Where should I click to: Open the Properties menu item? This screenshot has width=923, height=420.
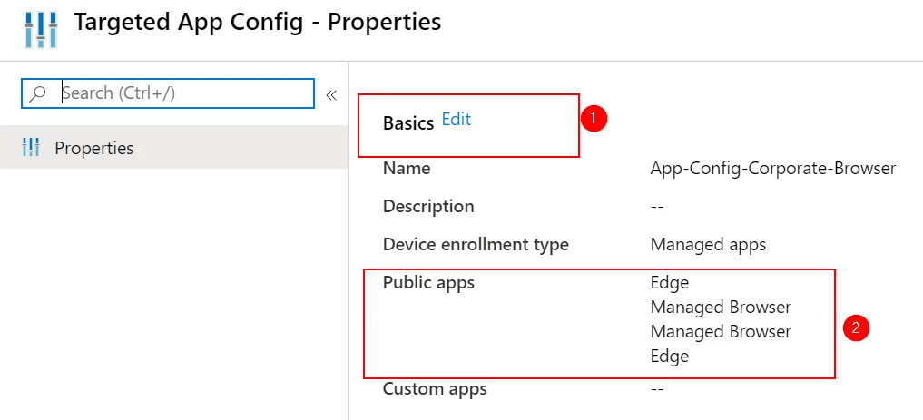(x=173, y=148)
